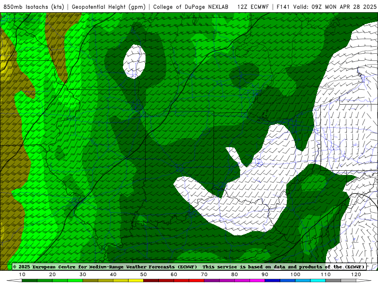Pick the bright magenta swatch ending at 90

coord(257,281)
